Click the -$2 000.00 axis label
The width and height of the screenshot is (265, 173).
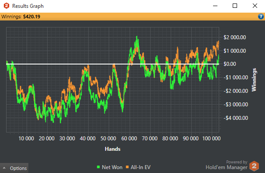tap(236, 91)
